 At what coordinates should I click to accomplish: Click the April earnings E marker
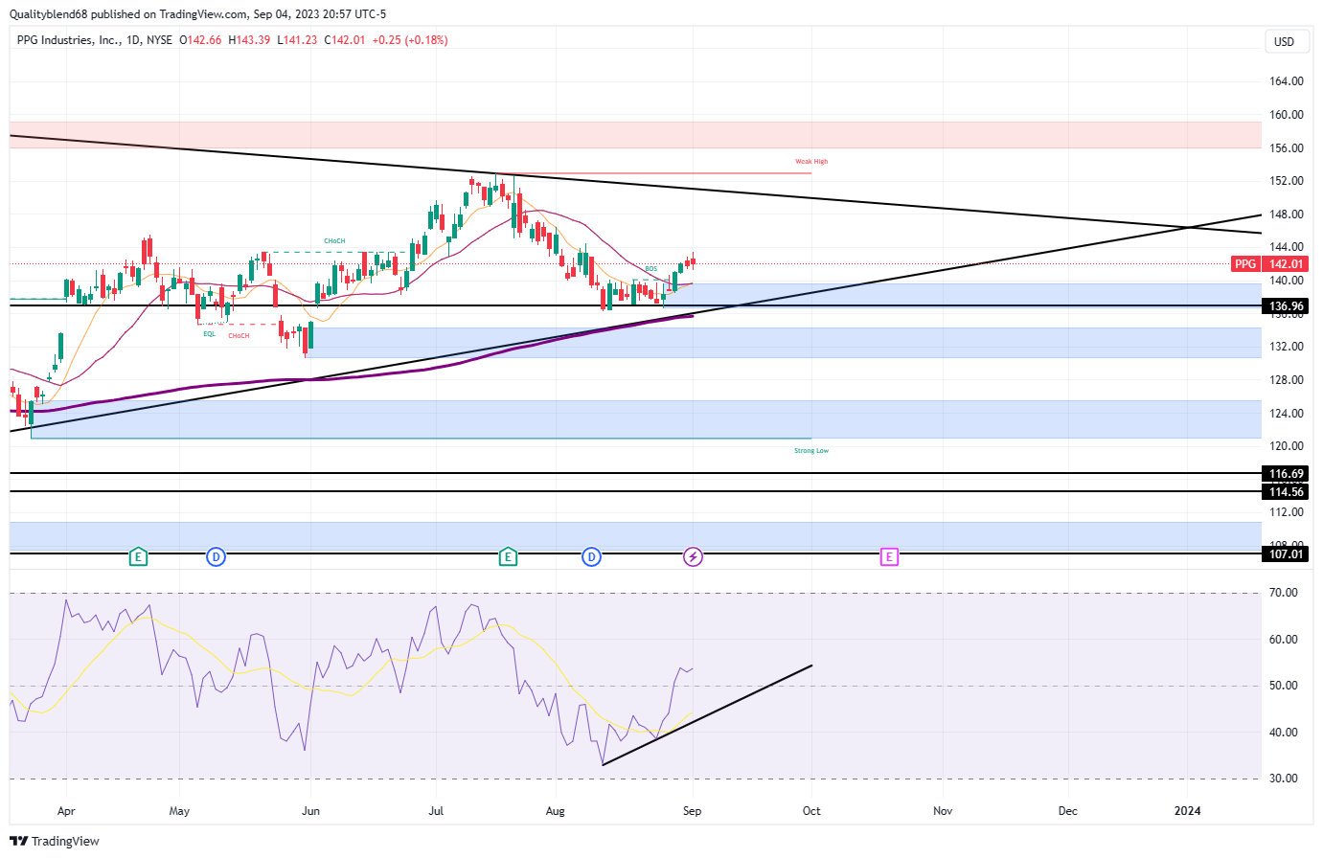coord(139,556)
